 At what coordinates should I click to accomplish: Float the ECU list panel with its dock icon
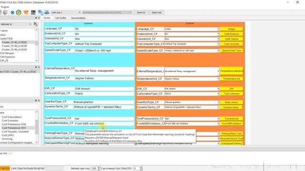[36, 18]
